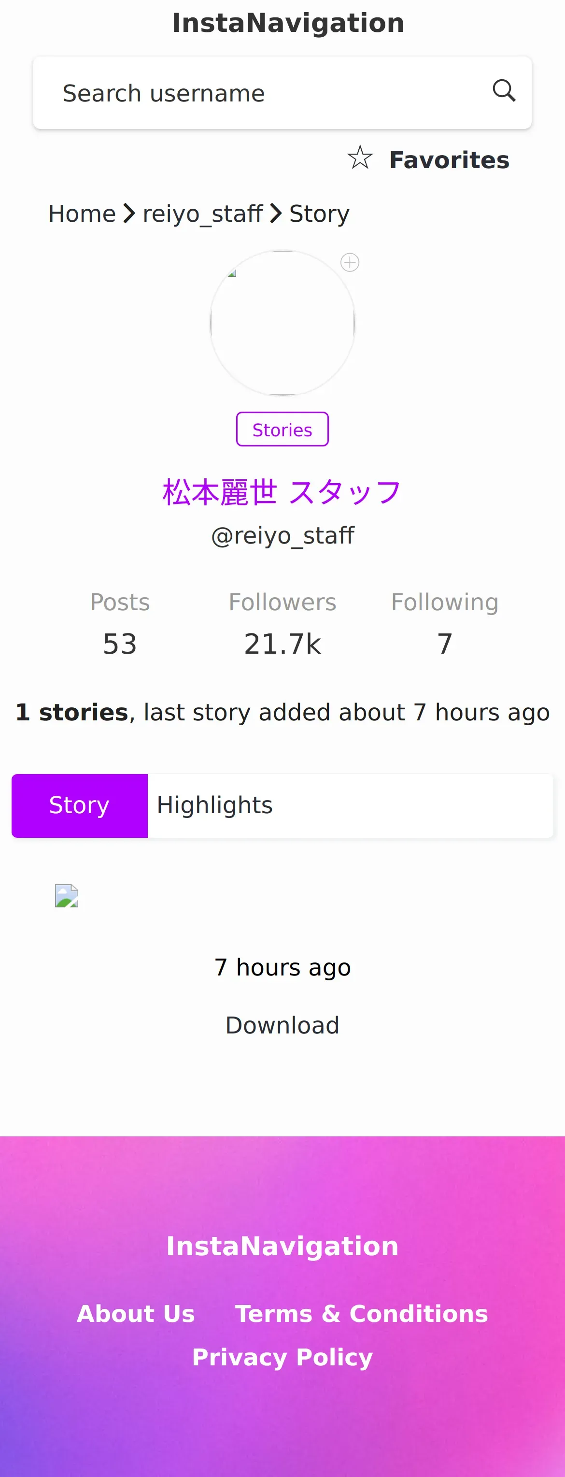Screen dimensions: 565x1477
Task: Go to the Home breadcrumb
Action: (82, 214)
